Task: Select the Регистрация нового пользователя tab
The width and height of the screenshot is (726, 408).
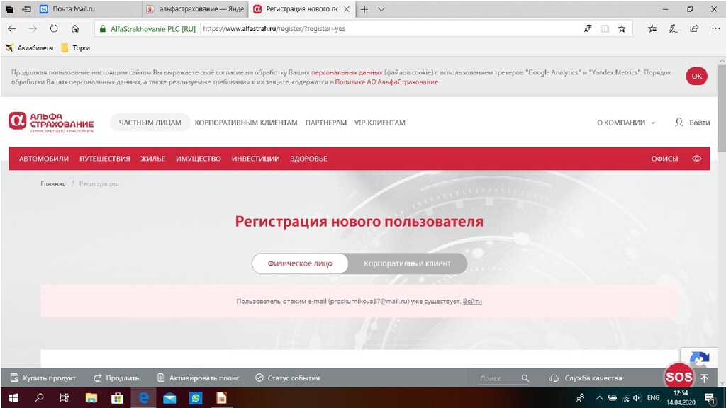Action: (302, 9)
